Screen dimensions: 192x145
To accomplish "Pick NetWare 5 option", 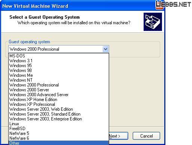I will (x=59, y=133).
